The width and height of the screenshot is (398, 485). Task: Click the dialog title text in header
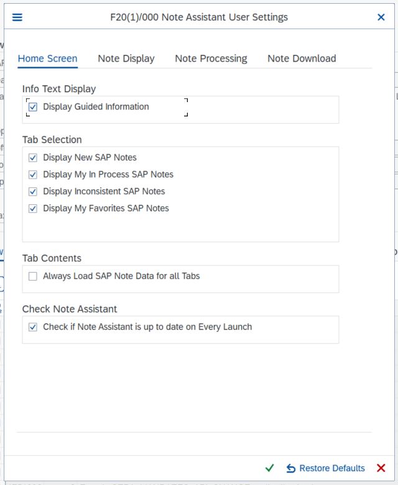[199, 17]
